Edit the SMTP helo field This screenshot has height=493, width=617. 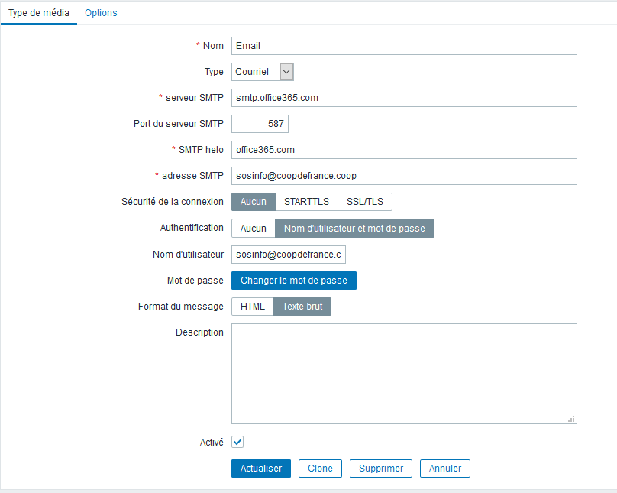coord(404,150)
